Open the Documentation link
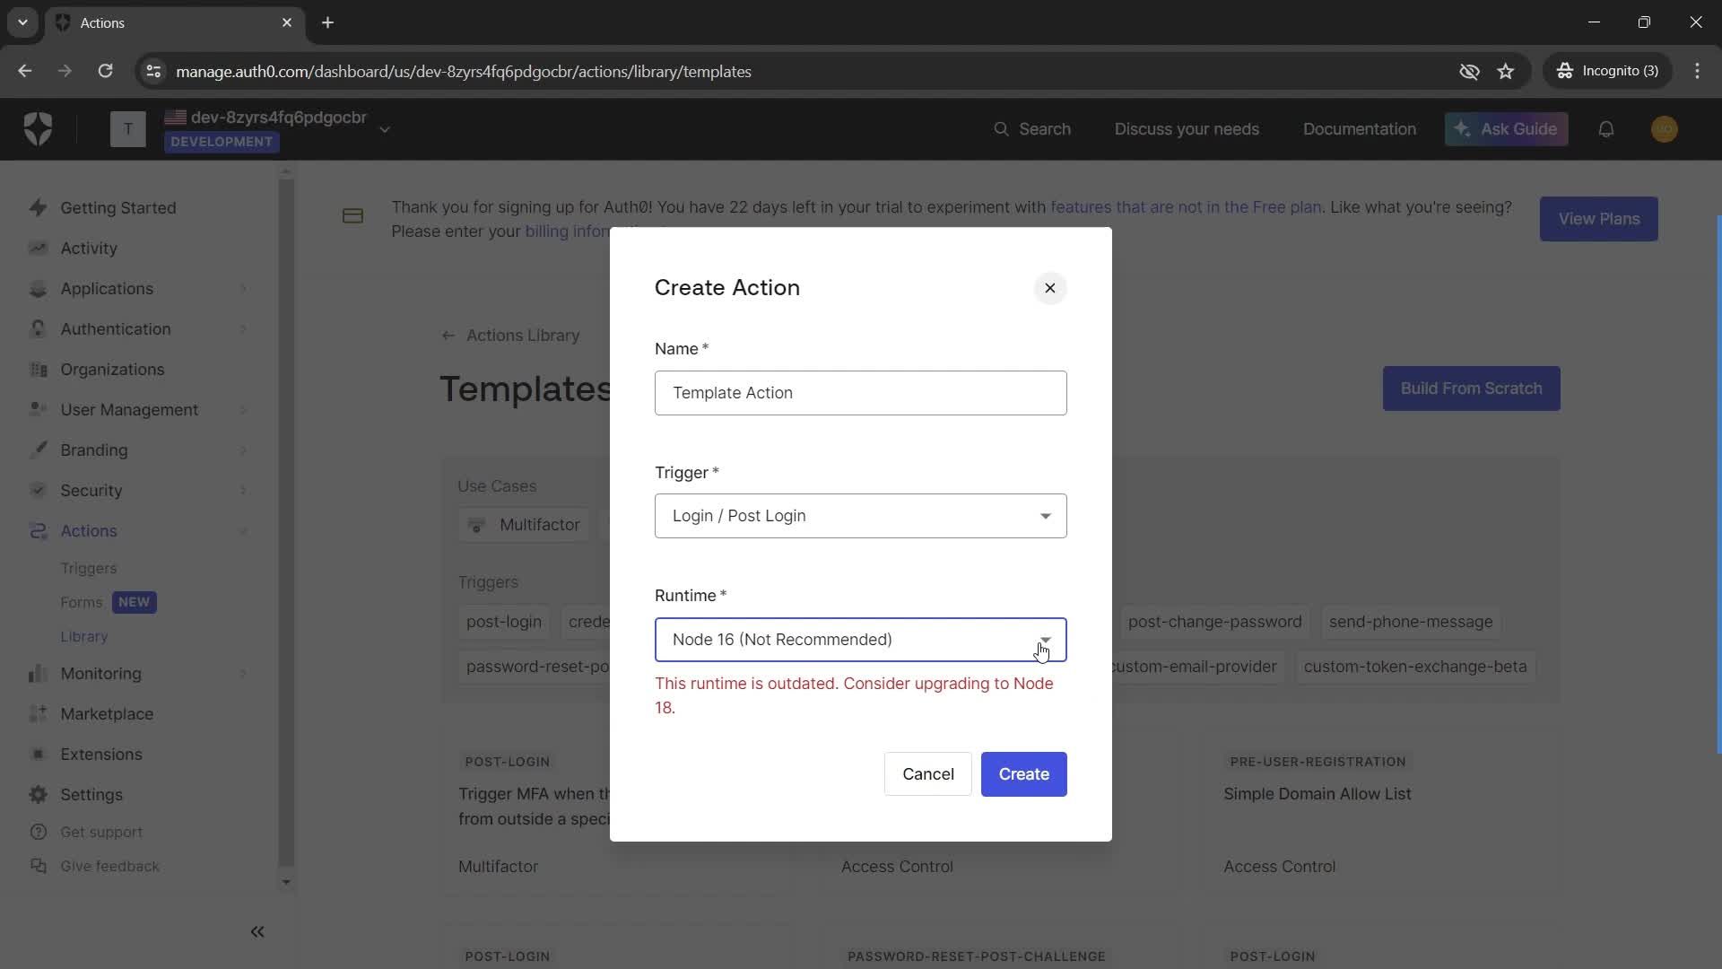This screenshot has height=969, width=1722. 1359,129
